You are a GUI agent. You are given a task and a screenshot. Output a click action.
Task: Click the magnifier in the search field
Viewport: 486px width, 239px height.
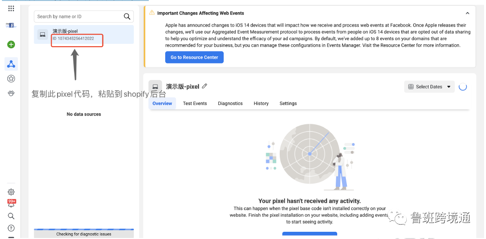coord(127,16)
